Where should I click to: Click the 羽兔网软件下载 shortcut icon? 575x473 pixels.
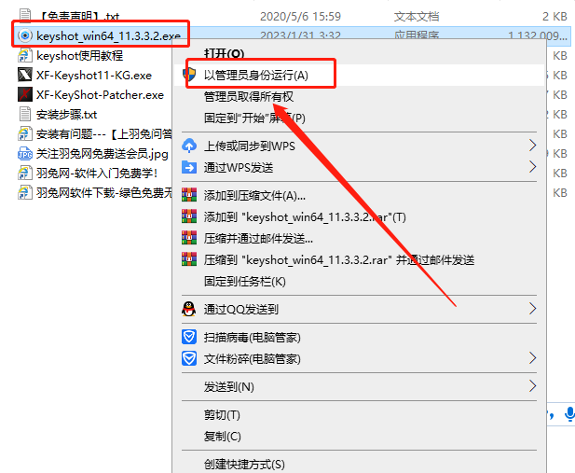24,192
